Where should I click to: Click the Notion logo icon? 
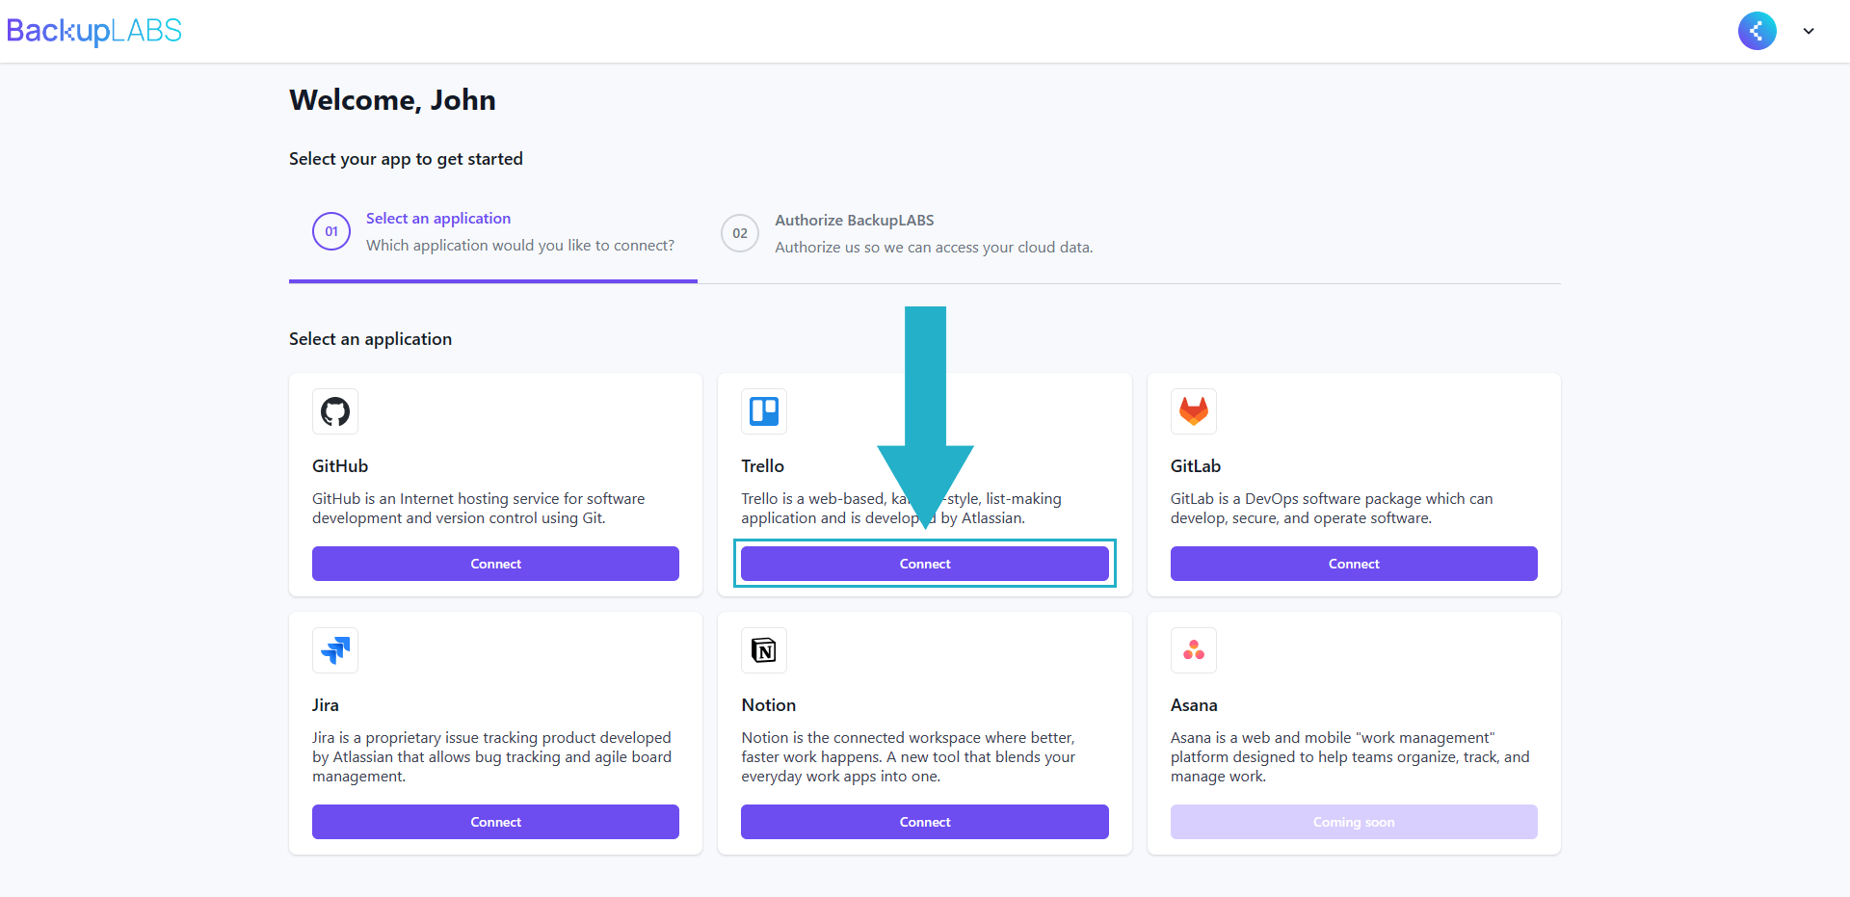pyautogui.click(x=764, y=650)
